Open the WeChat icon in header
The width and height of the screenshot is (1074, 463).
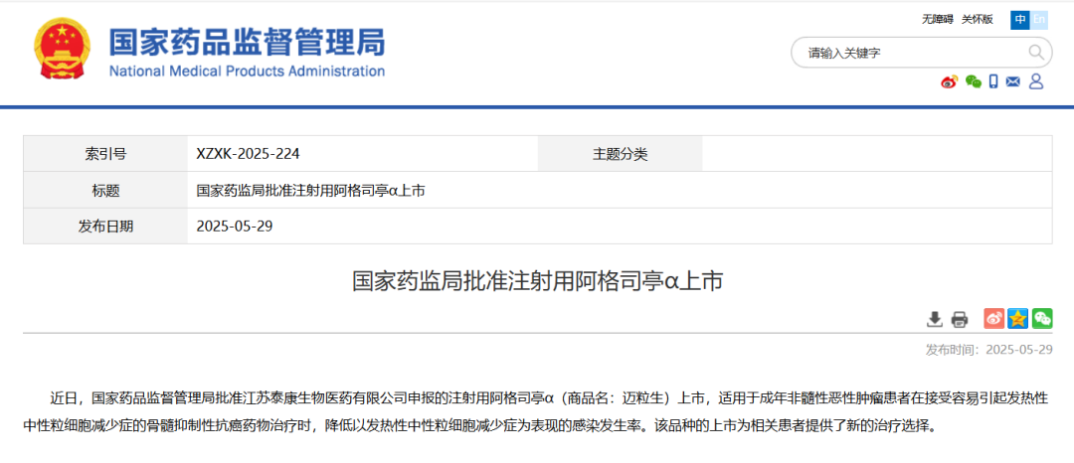(973, 82)
